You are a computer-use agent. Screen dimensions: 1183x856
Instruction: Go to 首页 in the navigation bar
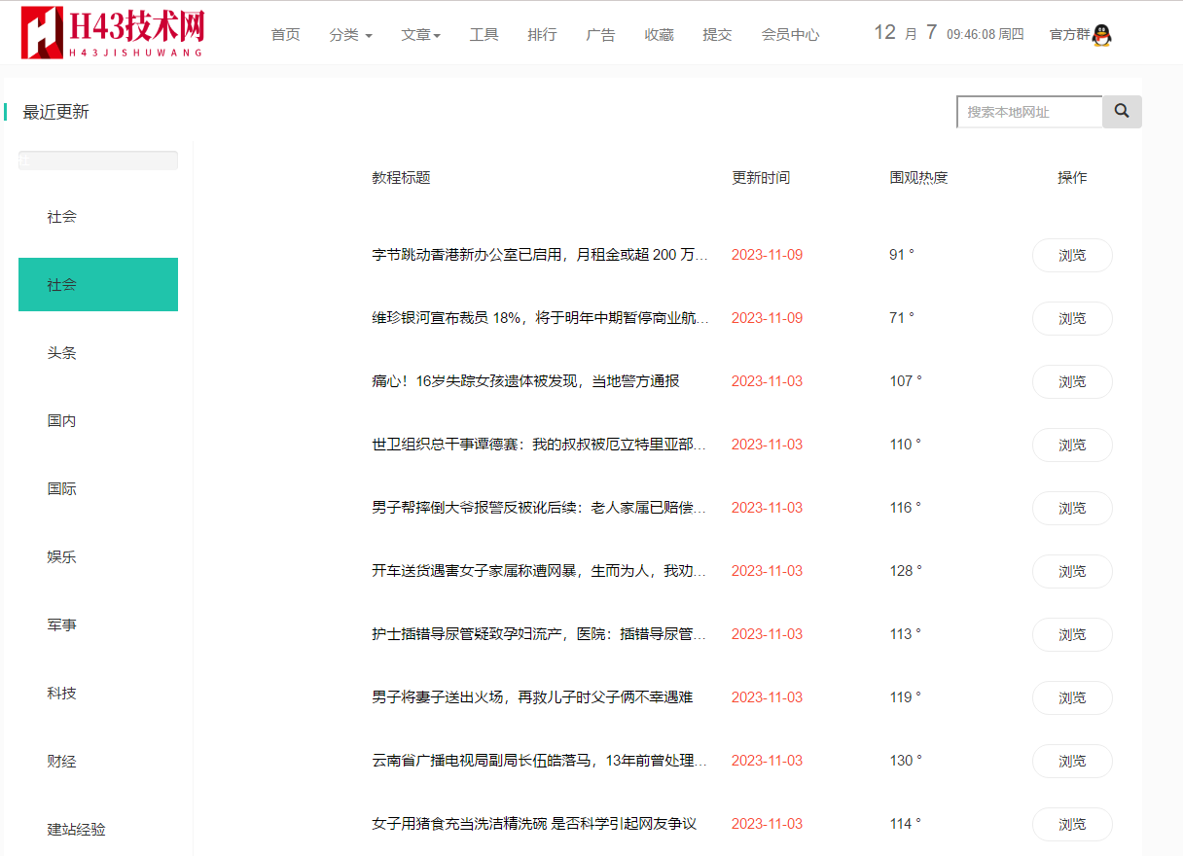(x=285, y=35)
